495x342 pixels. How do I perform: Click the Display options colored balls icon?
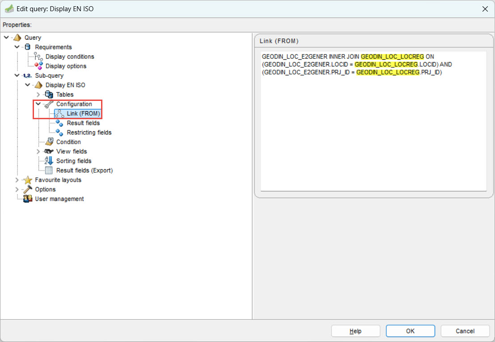pos(38,66)
